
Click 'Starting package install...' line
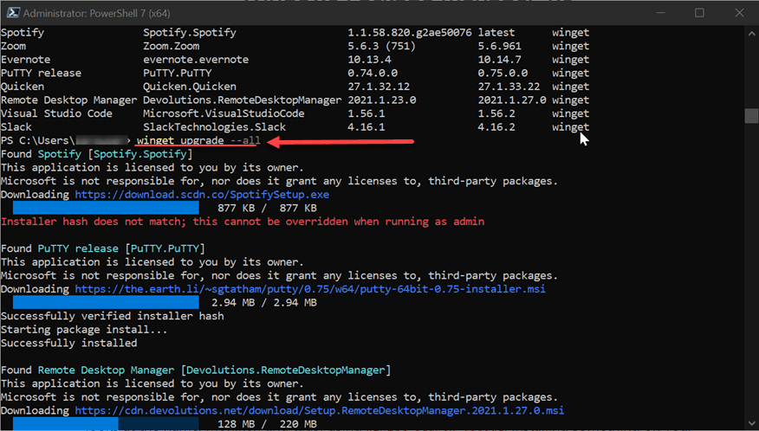tap(84, 330)
